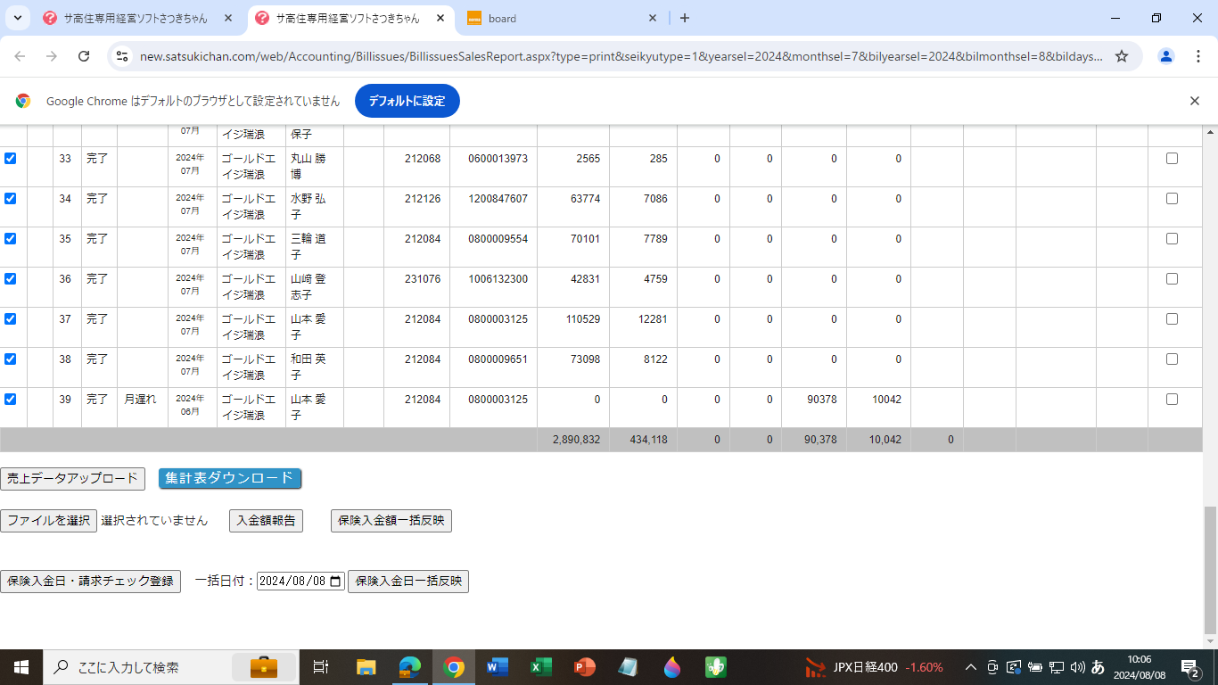The width and height of the screenshot is (1218, 685).
Task: Click the site info icon in address bar
Action: click(122, 56)
